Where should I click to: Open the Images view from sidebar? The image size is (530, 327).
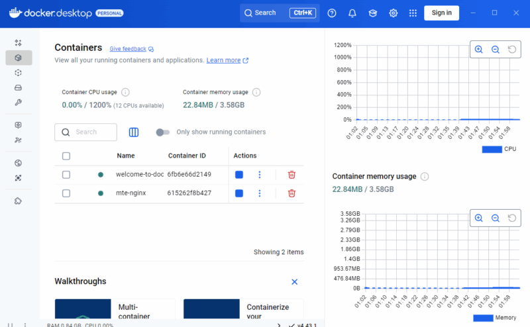(19, 73)
